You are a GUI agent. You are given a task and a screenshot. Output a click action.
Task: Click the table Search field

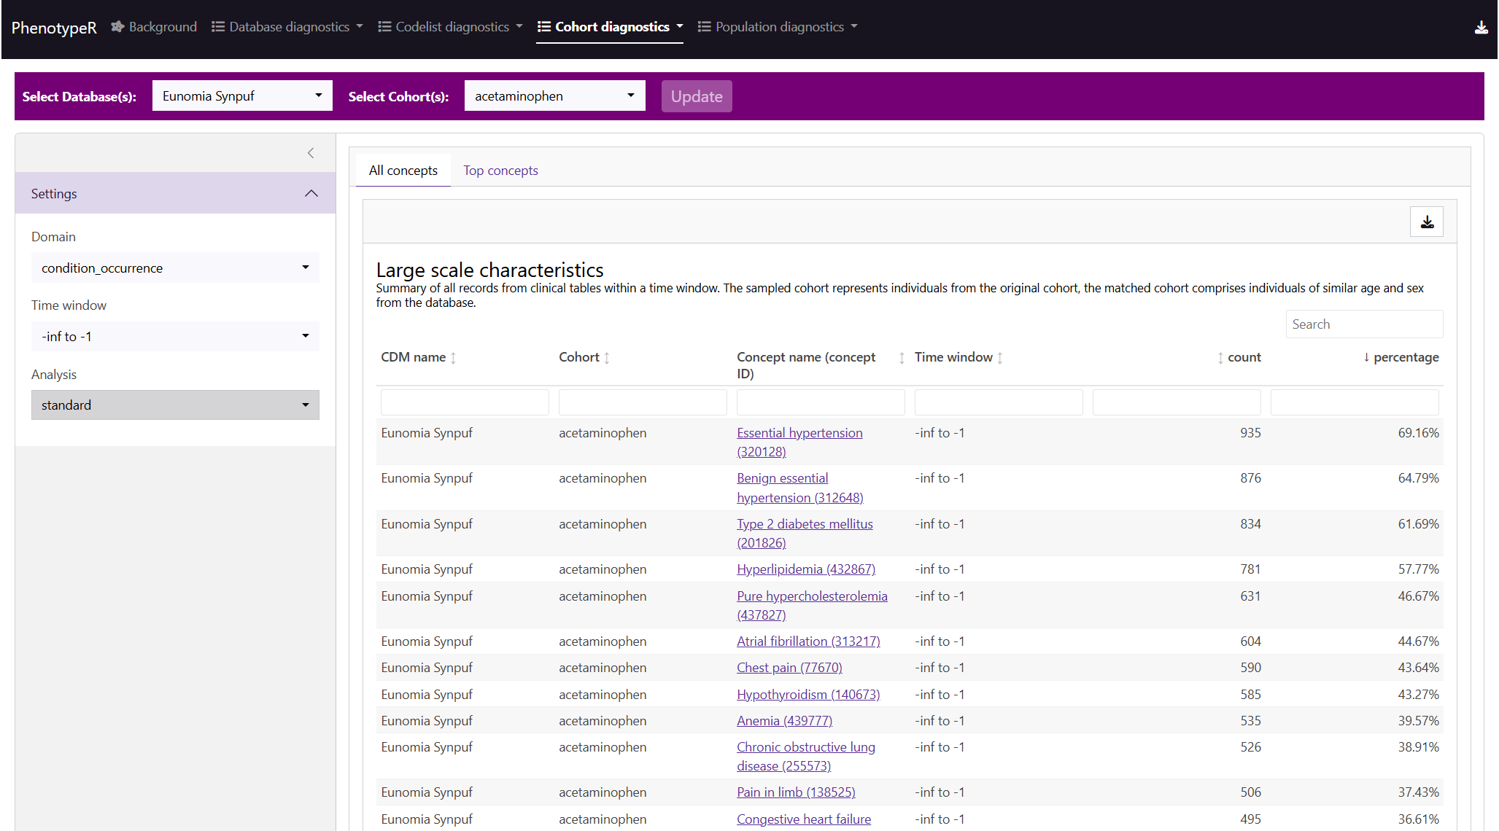(x=1363, y=324)
